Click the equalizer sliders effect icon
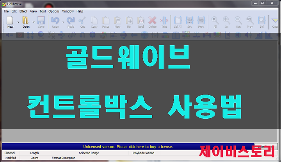This screenshot has height=162, width=281. click(x=155, y=35)
